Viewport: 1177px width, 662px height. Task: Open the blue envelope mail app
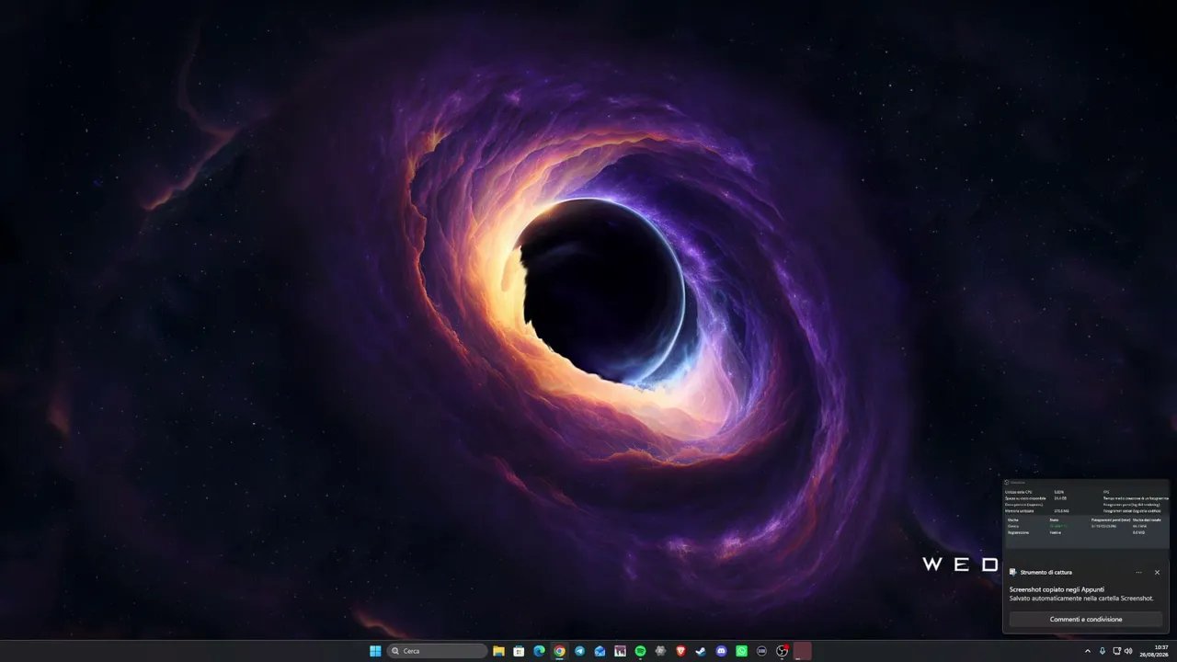pos(600,651)
